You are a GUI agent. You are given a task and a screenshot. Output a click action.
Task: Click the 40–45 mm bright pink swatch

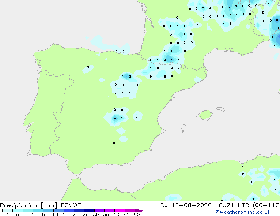click(x=120, y=210)
